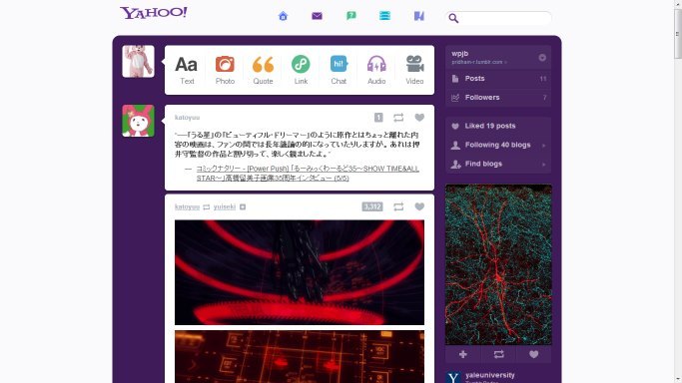Like the radar neuron image
682x383 pixels.
click(533, 354)
